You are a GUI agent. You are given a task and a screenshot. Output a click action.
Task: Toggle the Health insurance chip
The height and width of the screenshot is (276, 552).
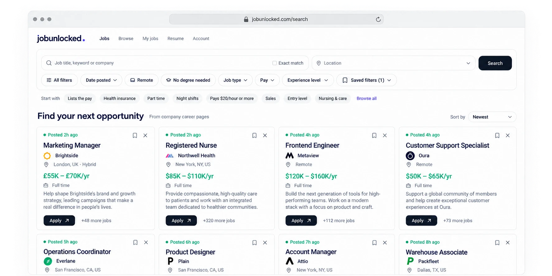click(x=119, y=98)
